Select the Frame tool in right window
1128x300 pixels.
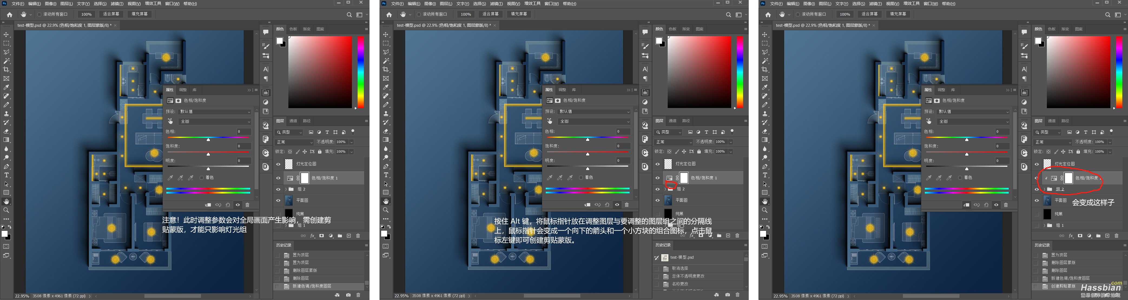coord(765,78)
